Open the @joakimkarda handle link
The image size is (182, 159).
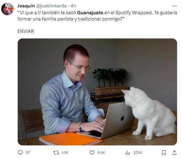(x=51, y=6)
